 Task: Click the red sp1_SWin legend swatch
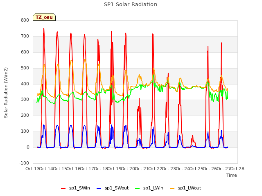[x=63, y=189]
